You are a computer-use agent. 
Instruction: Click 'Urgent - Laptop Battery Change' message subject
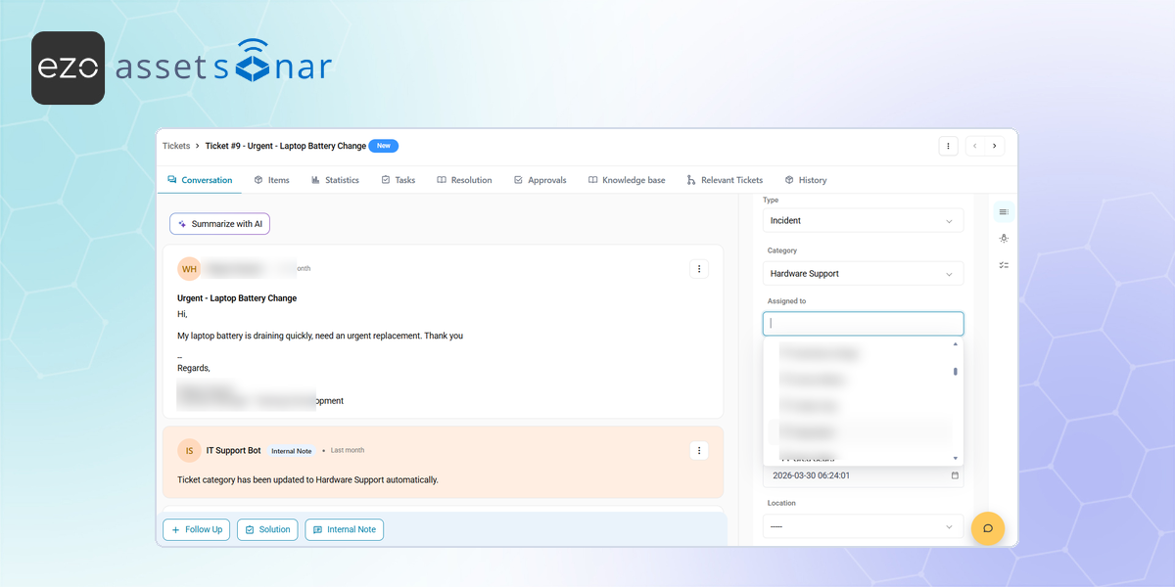pos(237,298)
